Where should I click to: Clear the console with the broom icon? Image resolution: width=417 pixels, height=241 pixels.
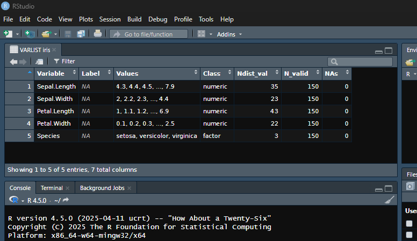390,200
